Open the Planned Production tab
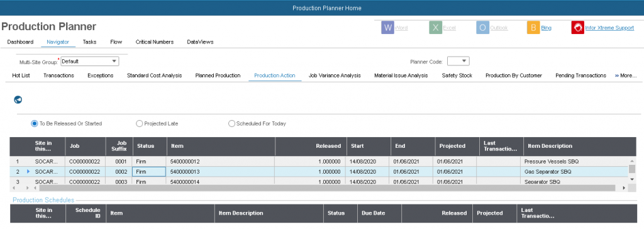 click(x=218, y=75)
